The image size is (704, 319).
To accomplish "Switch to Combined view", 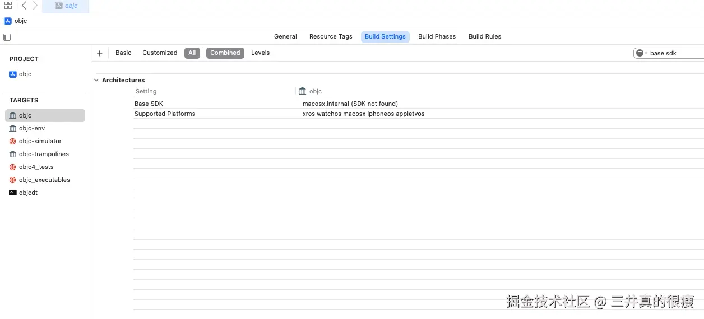I will 225,53.
